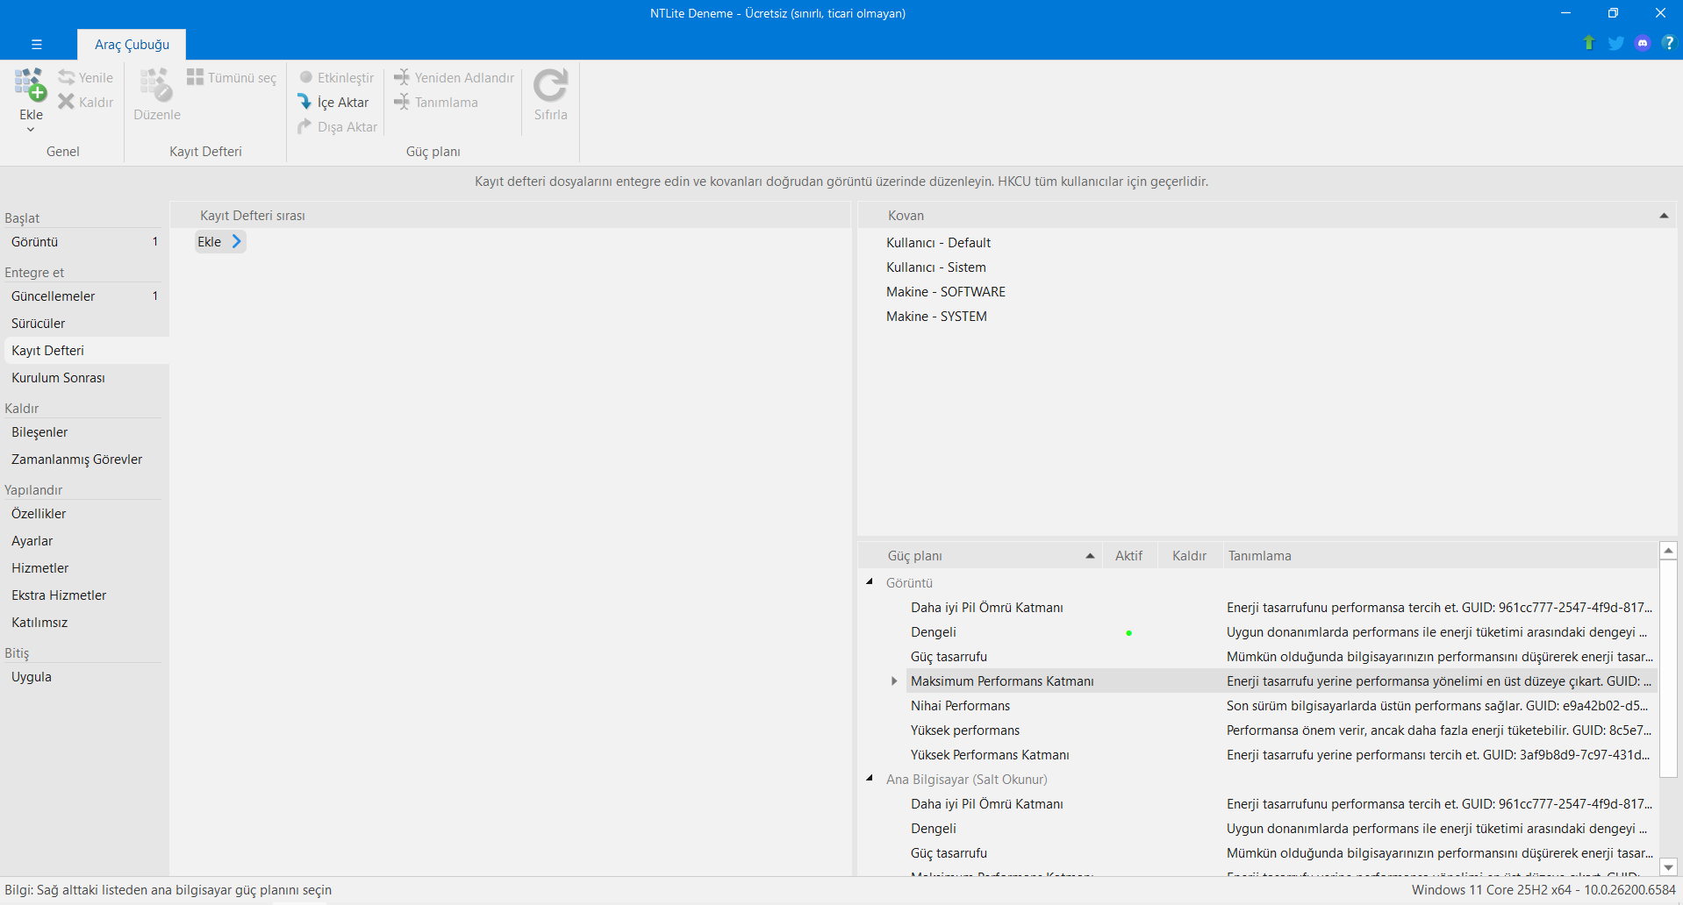Open Sürücüler in the sidebar

(85, 324)
